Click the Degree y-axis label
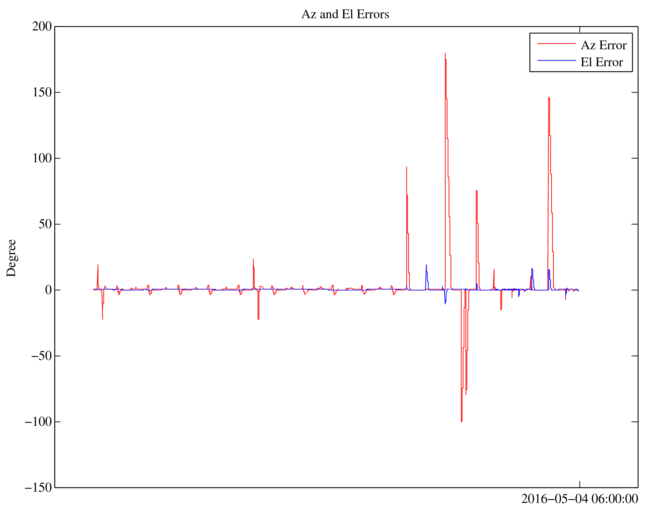Image resolution: width=647 pixels, height=528 pixels. 11,258
